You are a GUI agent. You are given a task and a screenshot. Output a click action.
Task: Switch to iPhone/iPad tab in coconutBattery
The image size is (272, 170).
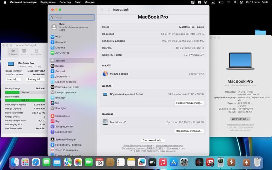(37, 52)
